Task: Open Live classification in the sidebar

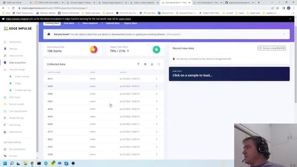Action: [18, 111]
